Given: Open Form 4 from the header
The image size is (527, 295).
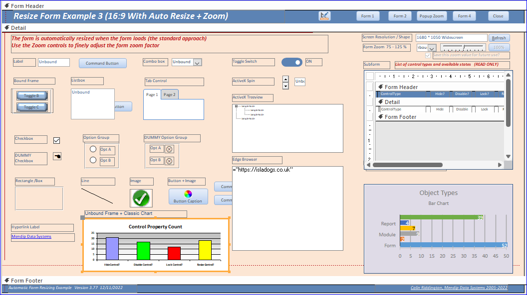Looking at the screenshot, I should [465, 16].
